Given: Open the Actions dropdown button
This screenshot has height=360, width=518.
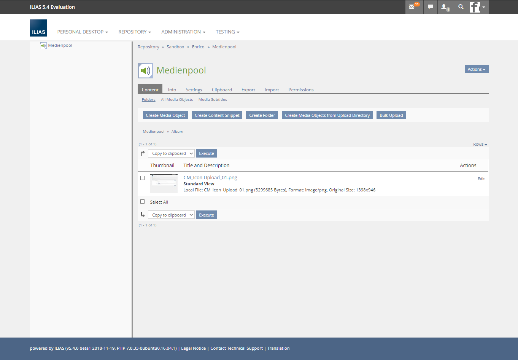Looking at the screenshot, I should [476, 69].
